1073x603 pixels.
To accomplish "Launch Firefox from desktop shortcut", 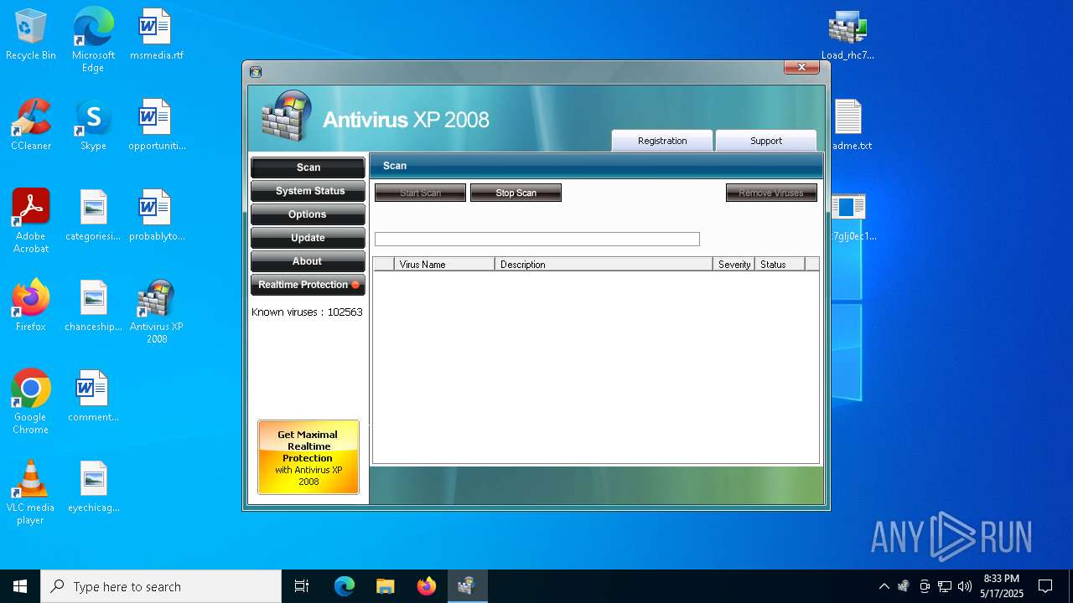I will tap(31, 306).
